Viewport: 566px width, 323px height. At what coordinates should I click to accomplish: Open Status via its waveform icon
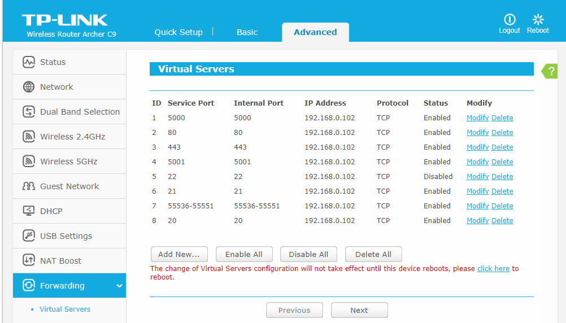[x=29, y=62]
